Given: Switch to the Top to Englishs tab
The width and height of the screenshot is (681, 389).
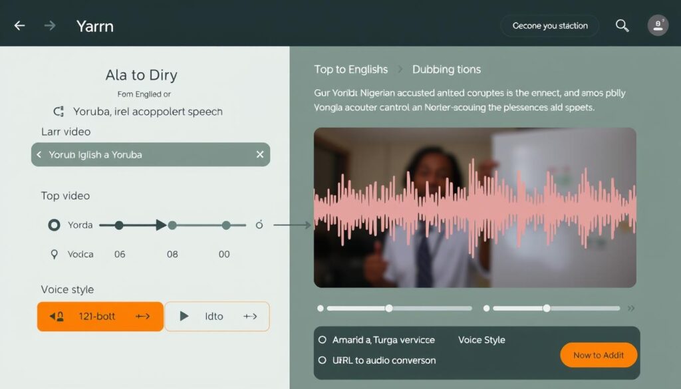Looking at the screenshot, I should (x=351, y=69).
